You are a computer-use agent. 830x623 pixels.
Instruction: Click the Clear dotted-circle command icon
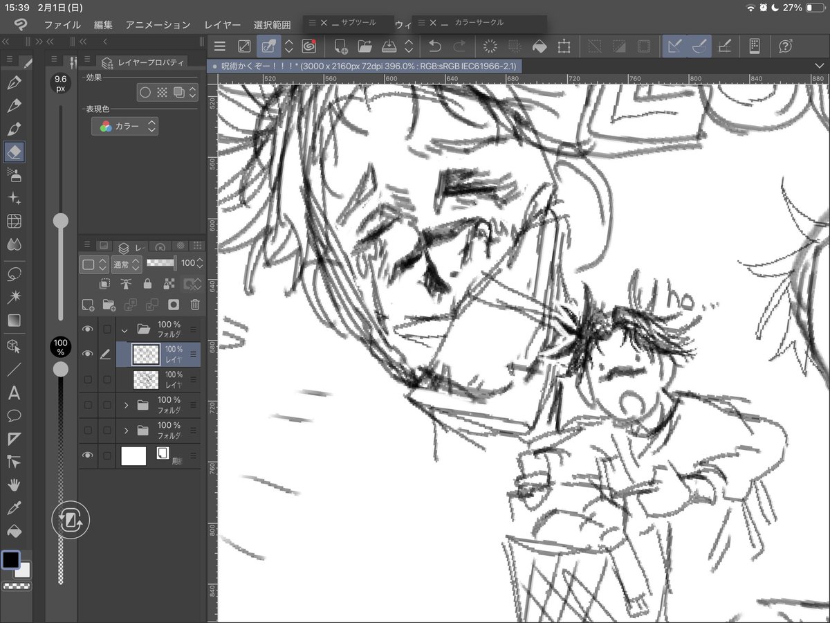coord(490,46)
